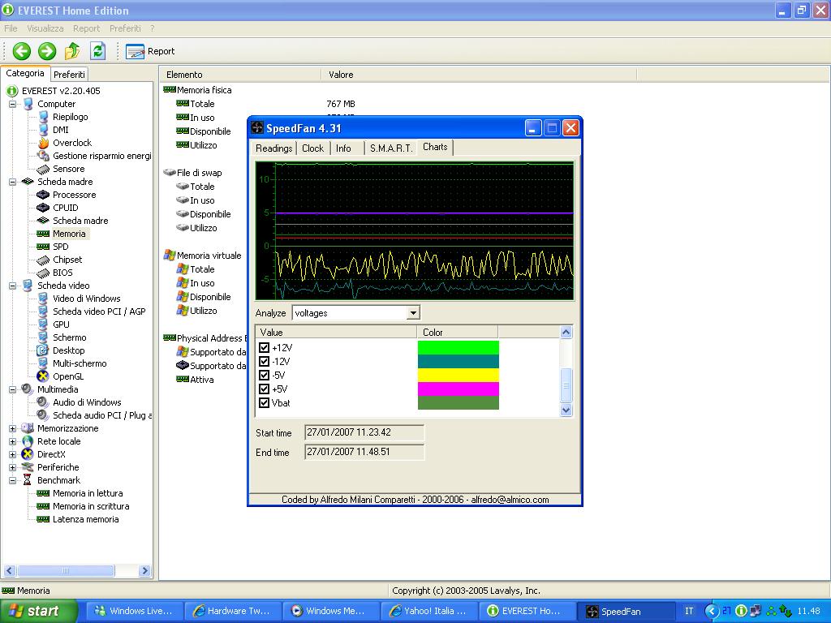Click the Valore column header
Screen dimensions: 831x623
coord(478,75)
